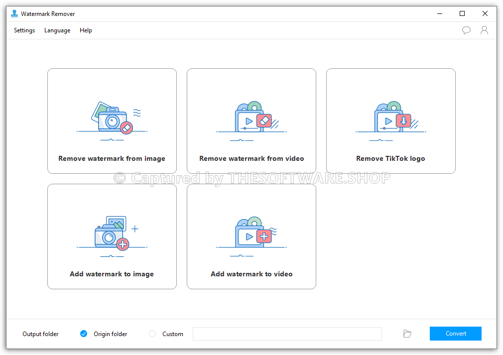Open the Remove watermark from video eraser icon
Screen dimensions: 503x355
[264, 121]
